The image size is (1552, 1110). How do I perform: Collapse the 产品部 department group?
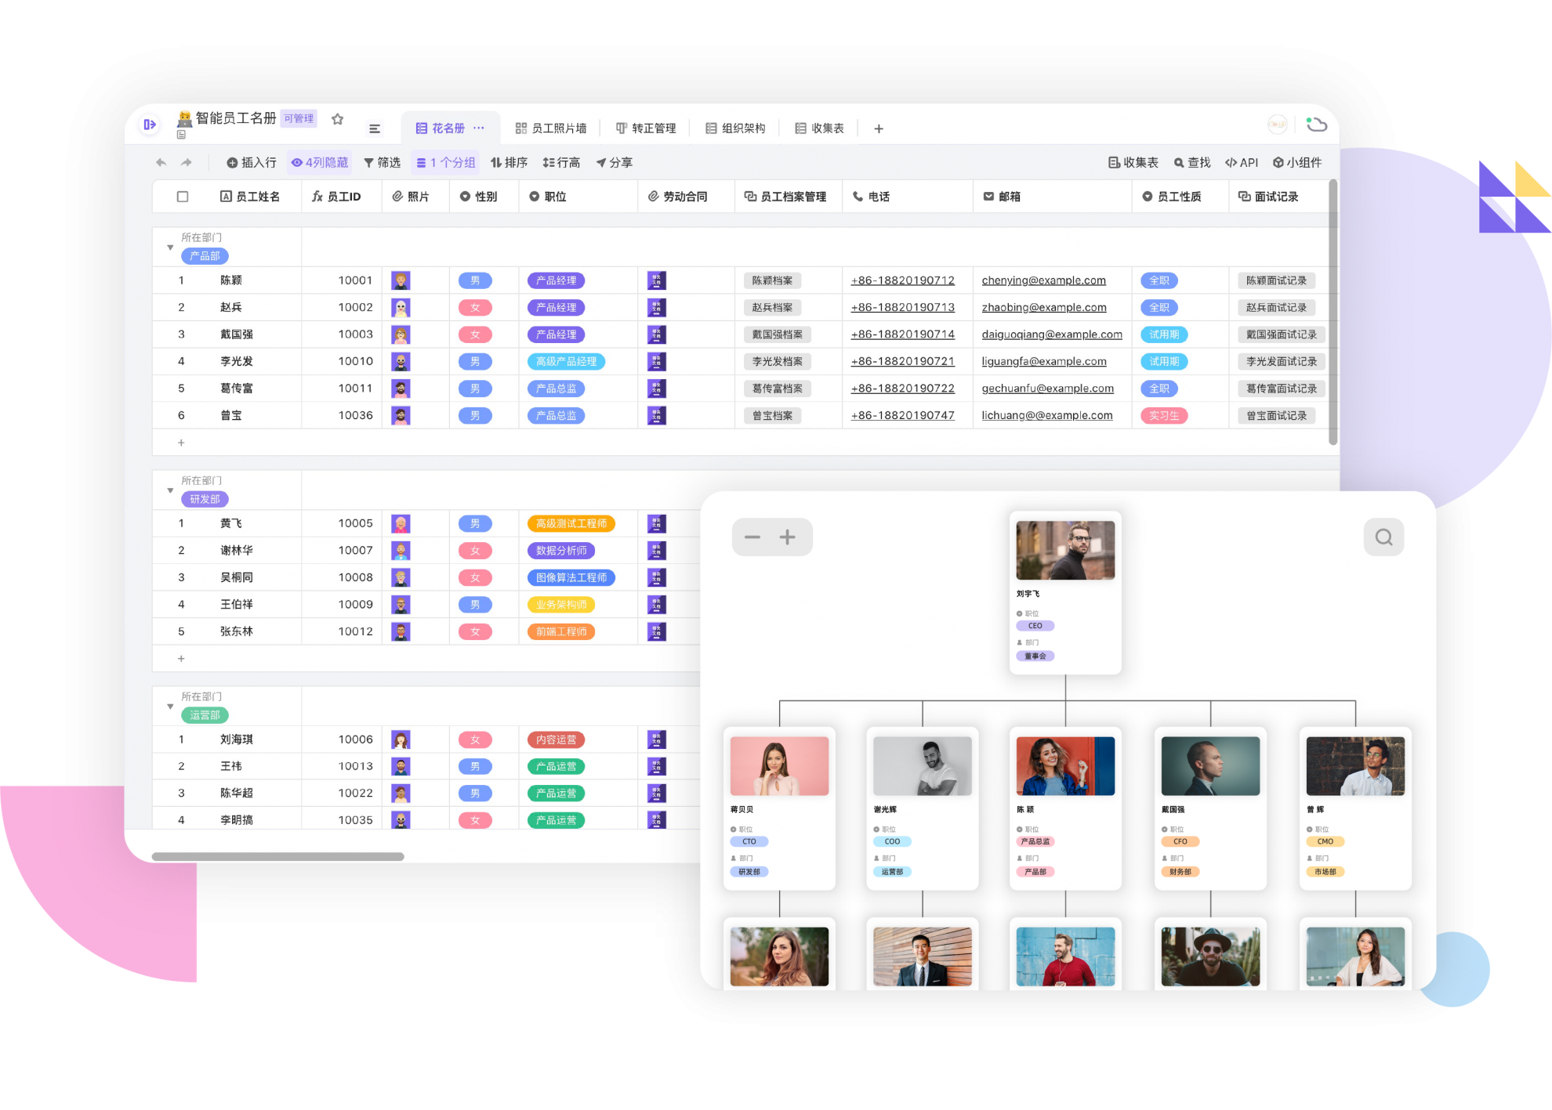point(170,247)
